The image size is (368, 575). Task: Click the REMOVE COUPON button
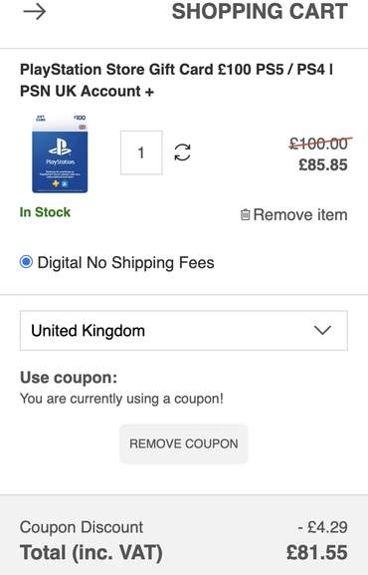(x=184, y=443)
